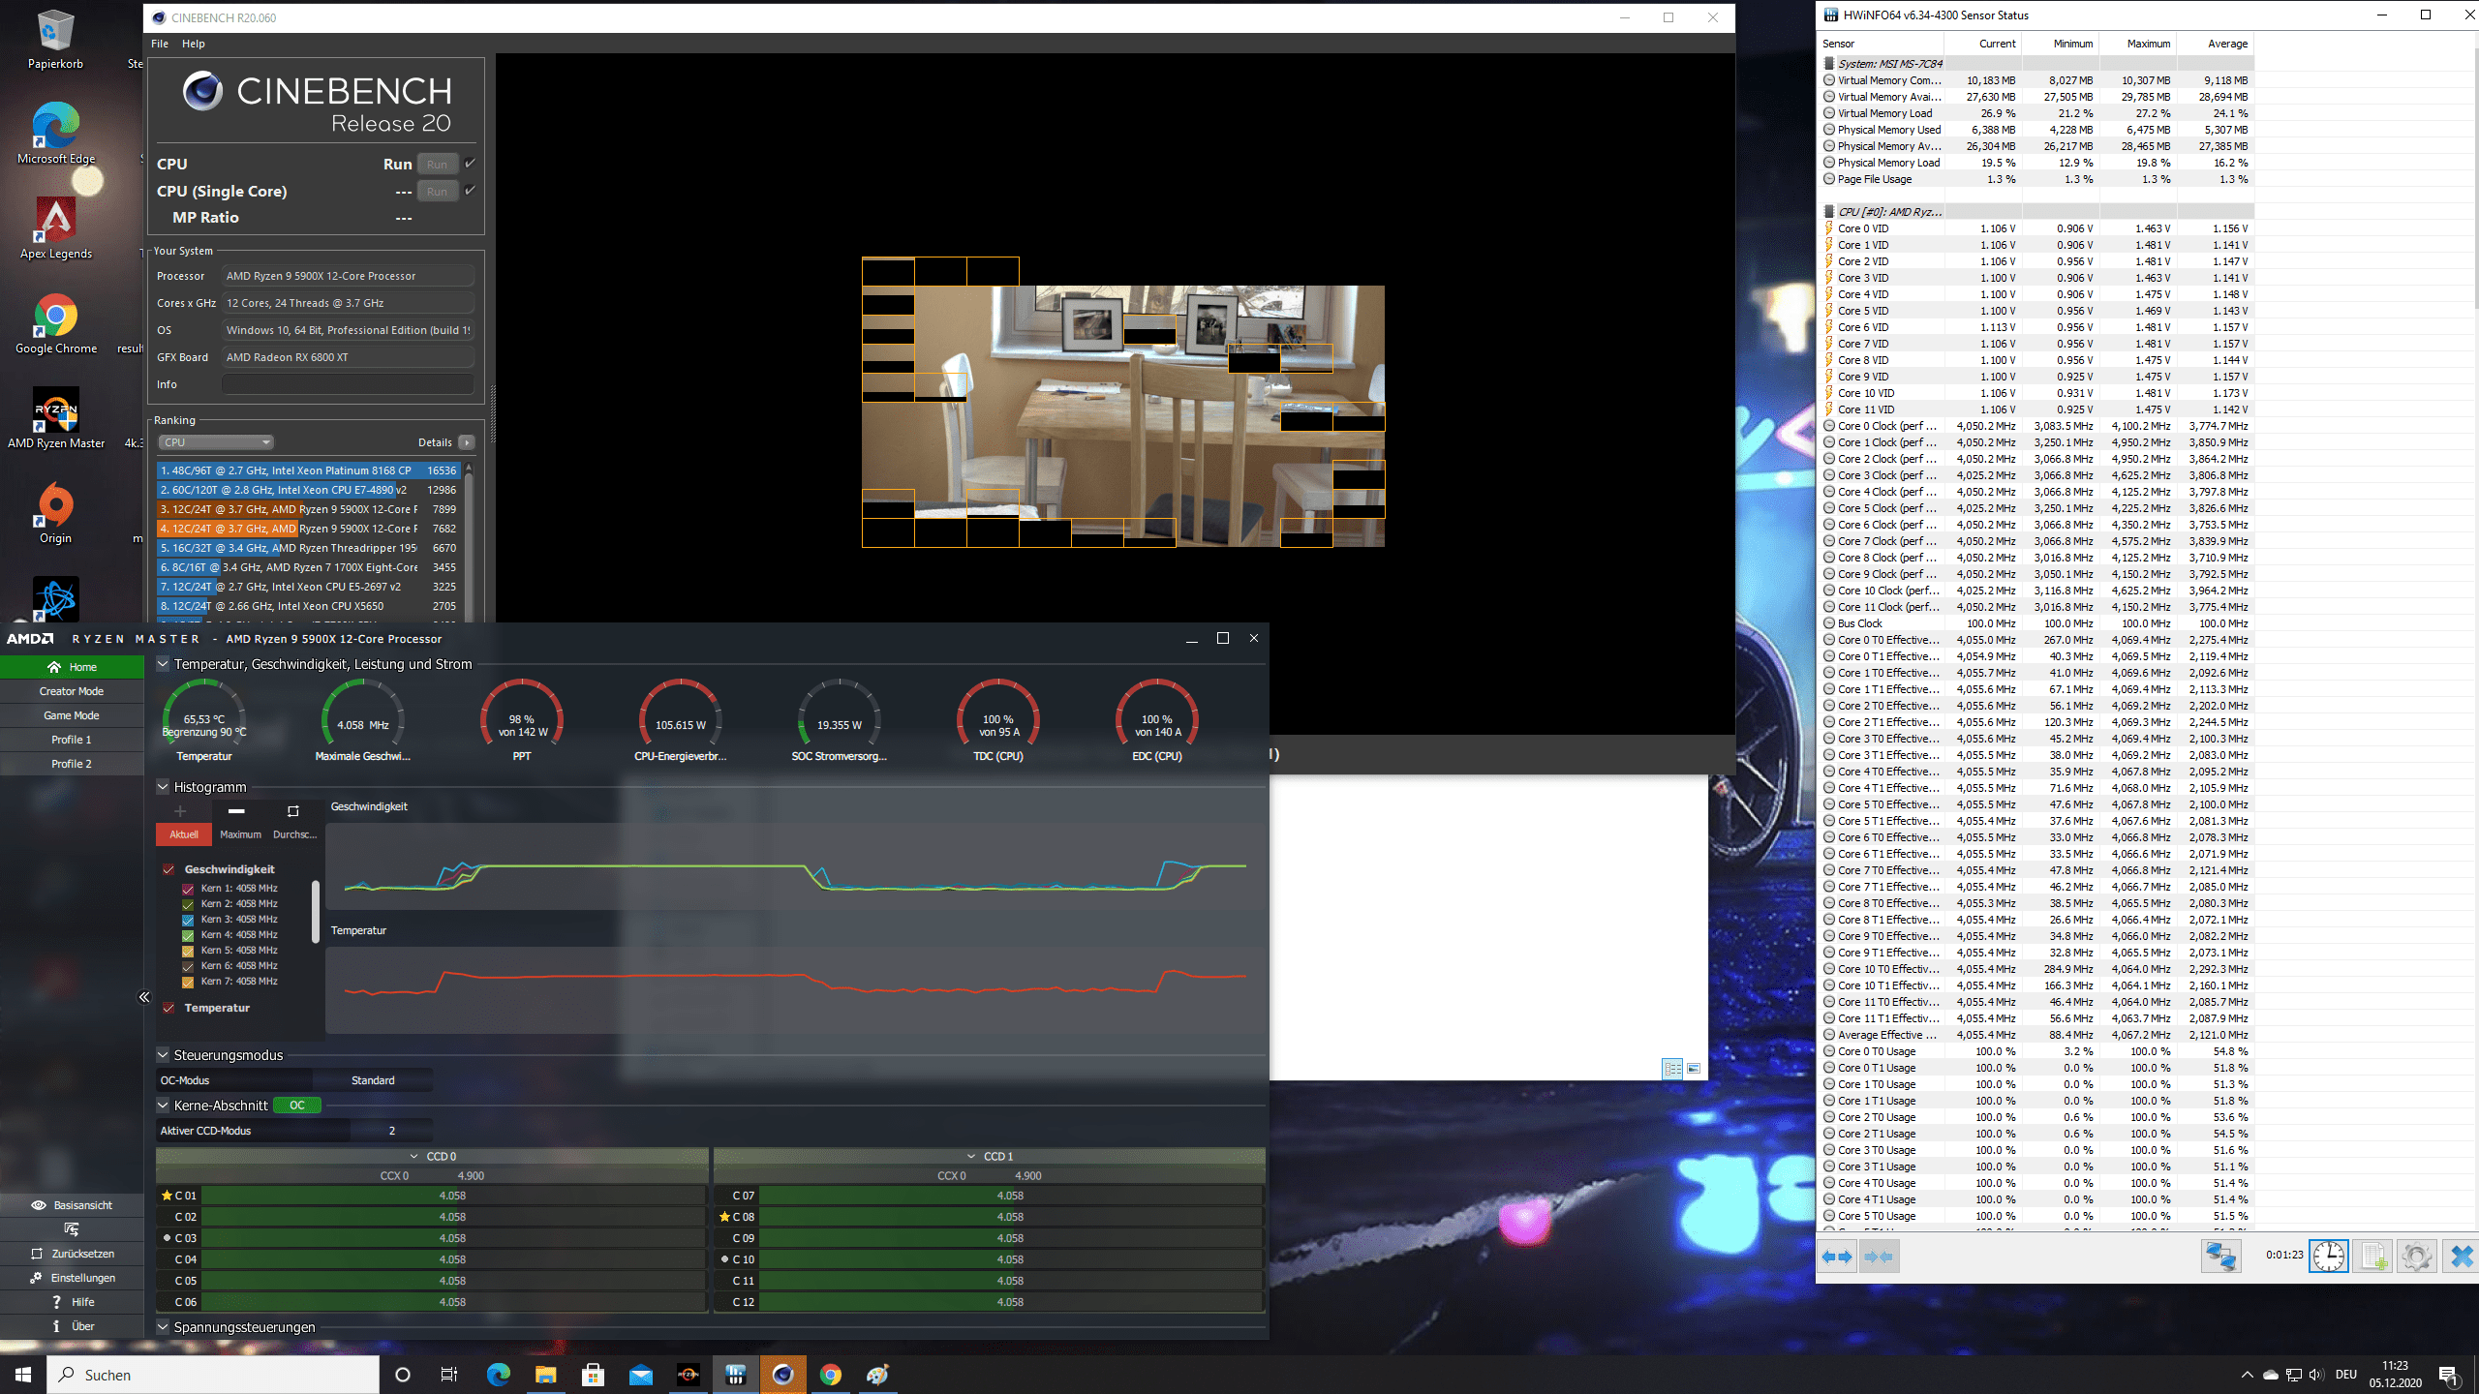Toggle Geschwindigkeit group checkbox
The image size is (2479, 1394).
(168, 869)
